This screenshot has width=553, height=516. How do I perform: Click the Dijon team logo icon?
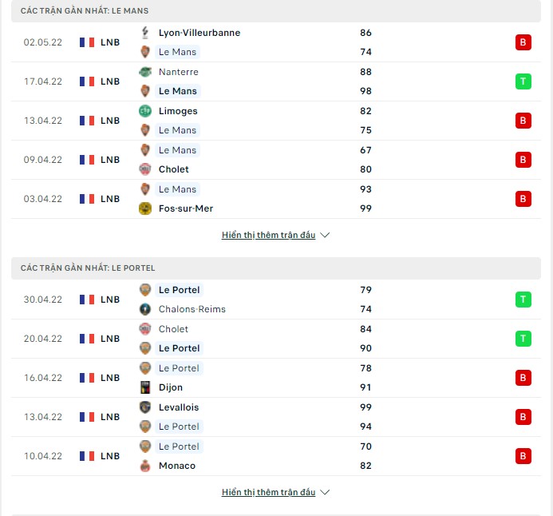[145, 387]
